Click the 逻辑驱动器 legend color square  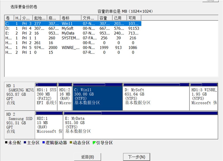[x=44, y=142]
